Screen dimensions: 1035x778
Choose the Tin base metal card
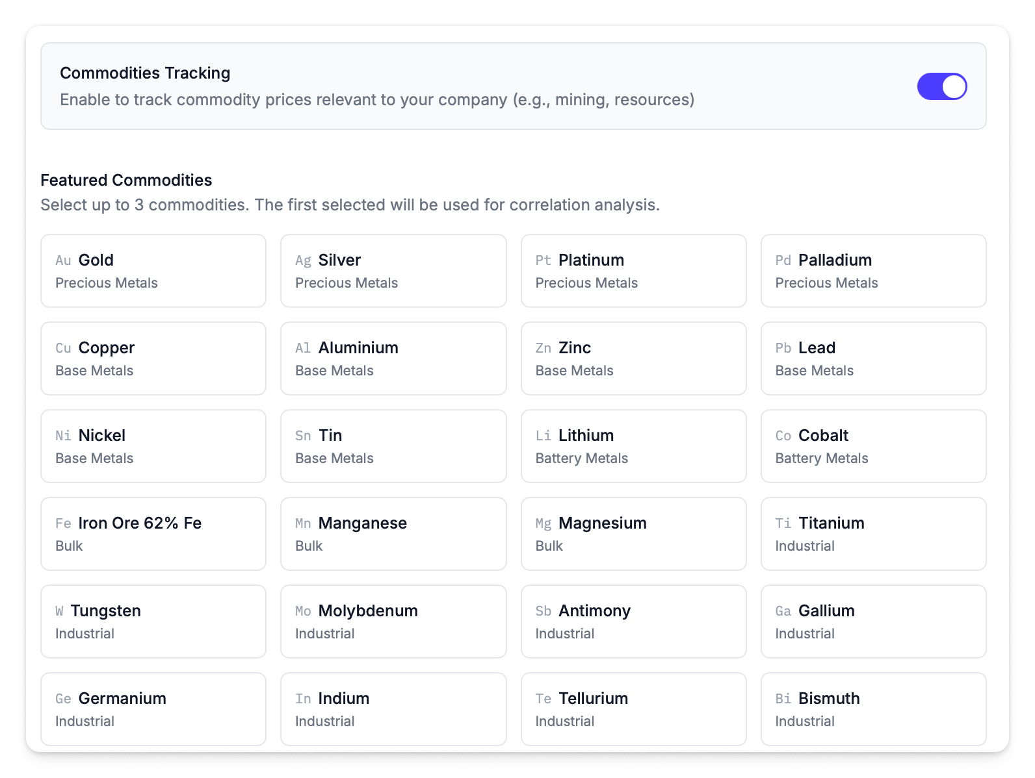click(x=393, y=446)
